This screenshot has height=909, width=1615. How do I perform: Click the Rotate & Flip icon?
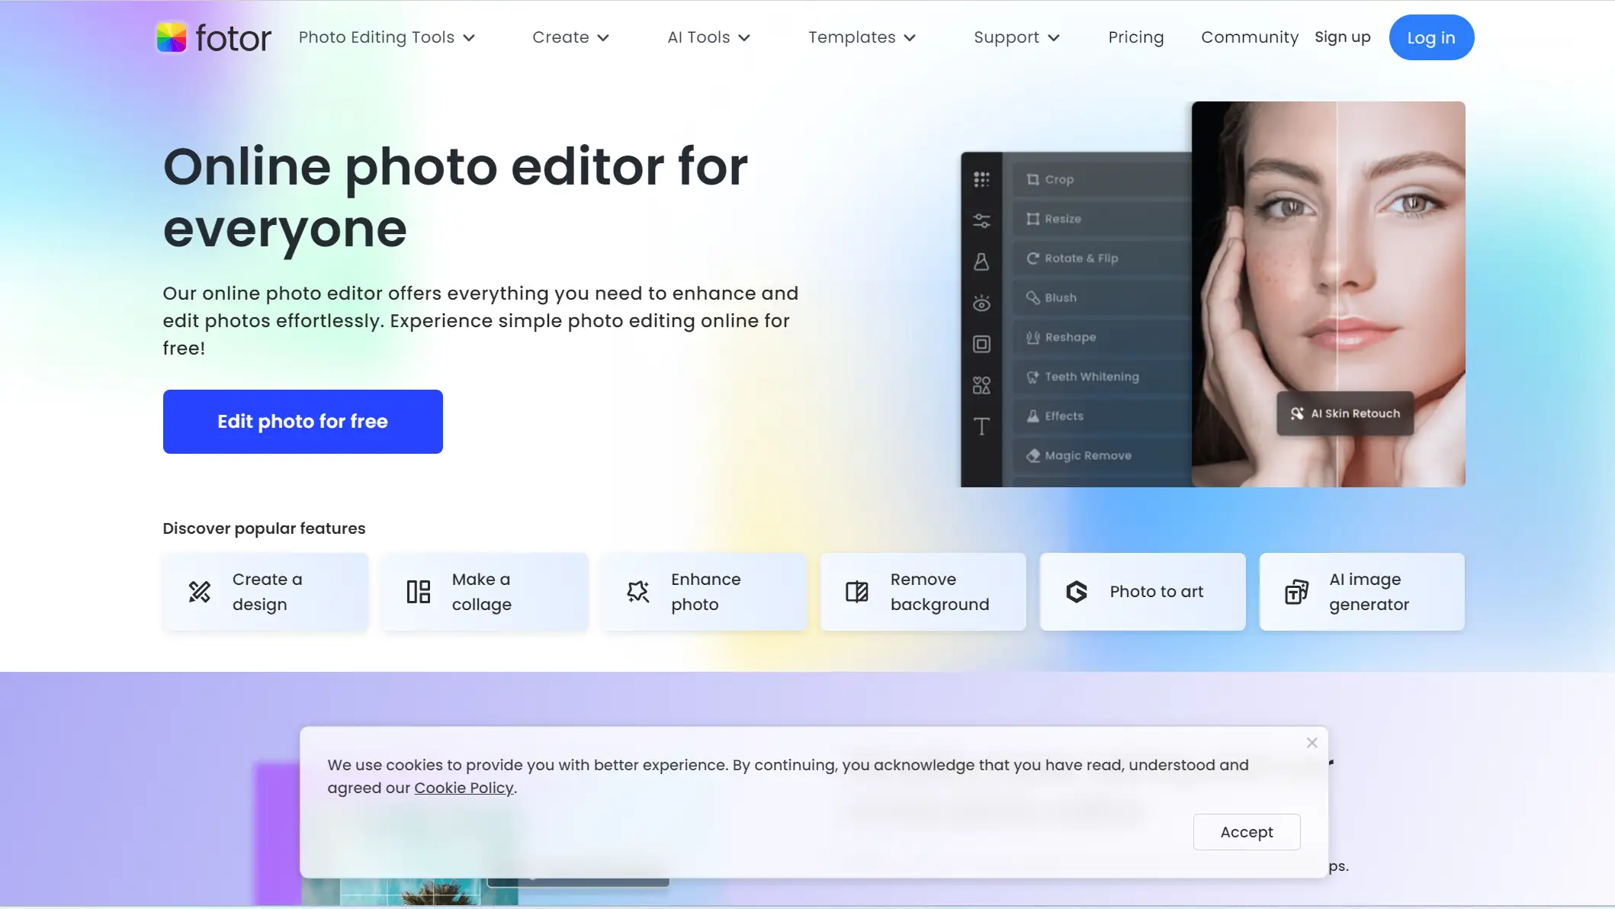click(x=1032, y=259)
